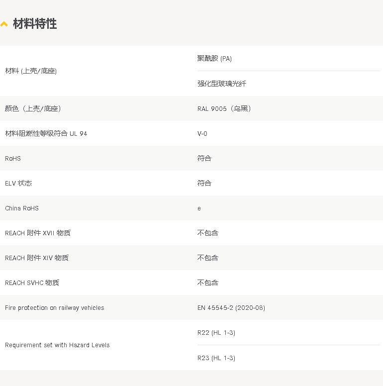The width and height of the screenshot is (383, 386).
Task: Click the Fire protection on railway vehicles label
Action: (55, 308)
